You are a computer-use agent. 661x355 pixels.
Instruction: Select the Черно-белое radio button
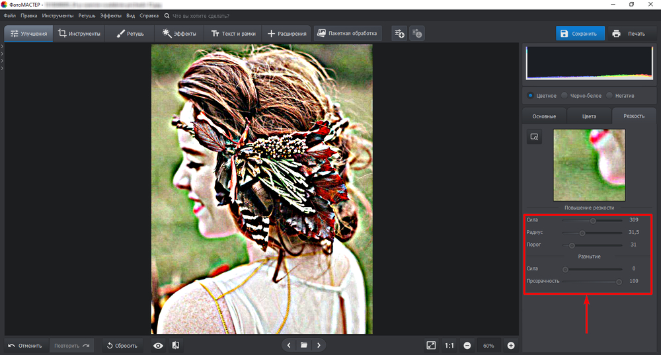tap(564, 95)
